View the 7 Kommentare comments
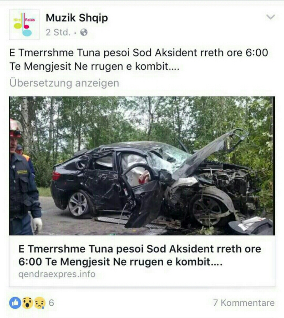Image resolution: width=284 pixels, height=318 pixels. (244, 303)
